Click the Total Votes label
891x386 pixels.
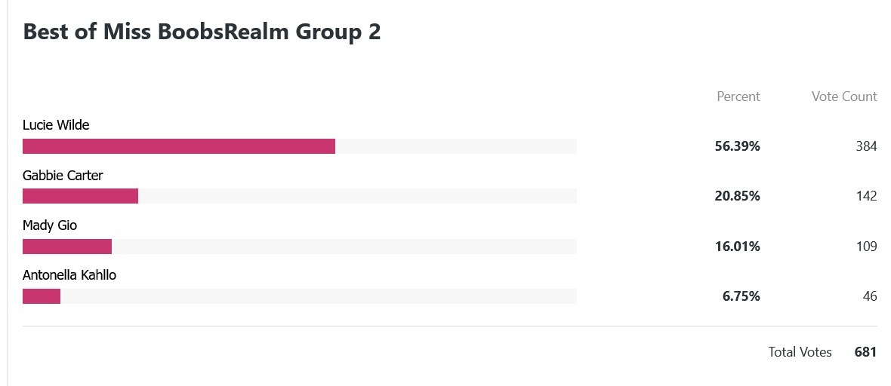[800, 352]
